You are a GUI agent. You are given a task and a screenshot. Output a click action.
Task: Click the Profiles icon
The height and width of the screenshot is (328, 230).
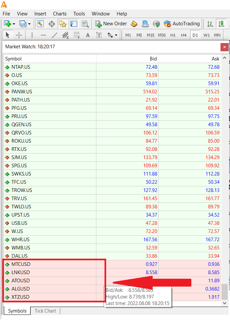coord(23,24)
